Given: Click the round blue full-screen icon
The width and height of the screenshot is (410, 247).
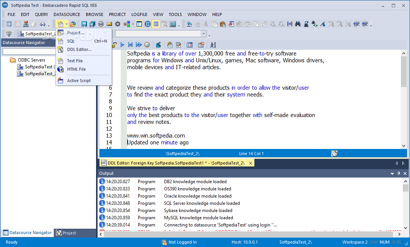Looking at the screenshot, I should coord(147,24).
